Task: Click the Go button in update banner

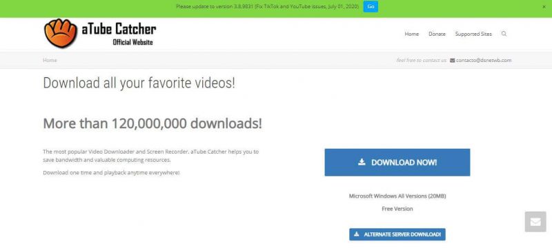Action: [x=371, y=7]
